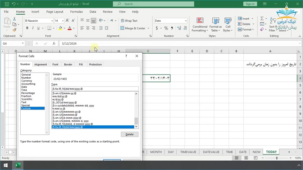This screenshot has height=170, width=303.
Task: Open the MONTH sheet tab
Action: click(x=156, y=152)
